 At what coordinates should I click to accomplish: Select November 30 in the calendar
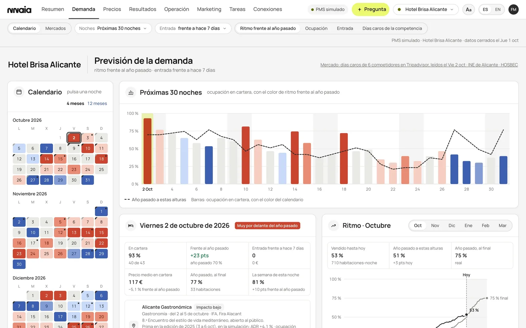(19, 264)
